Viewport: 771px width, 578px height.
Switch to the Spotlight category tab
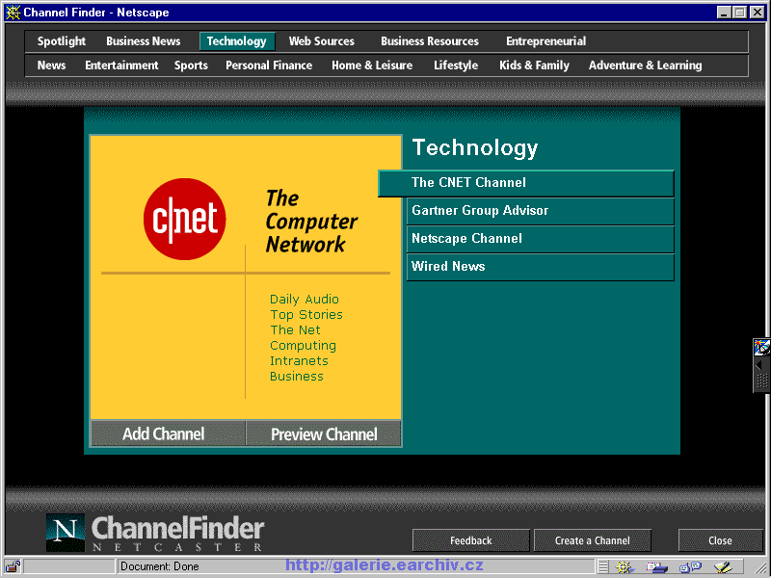[x=62, y=41]
